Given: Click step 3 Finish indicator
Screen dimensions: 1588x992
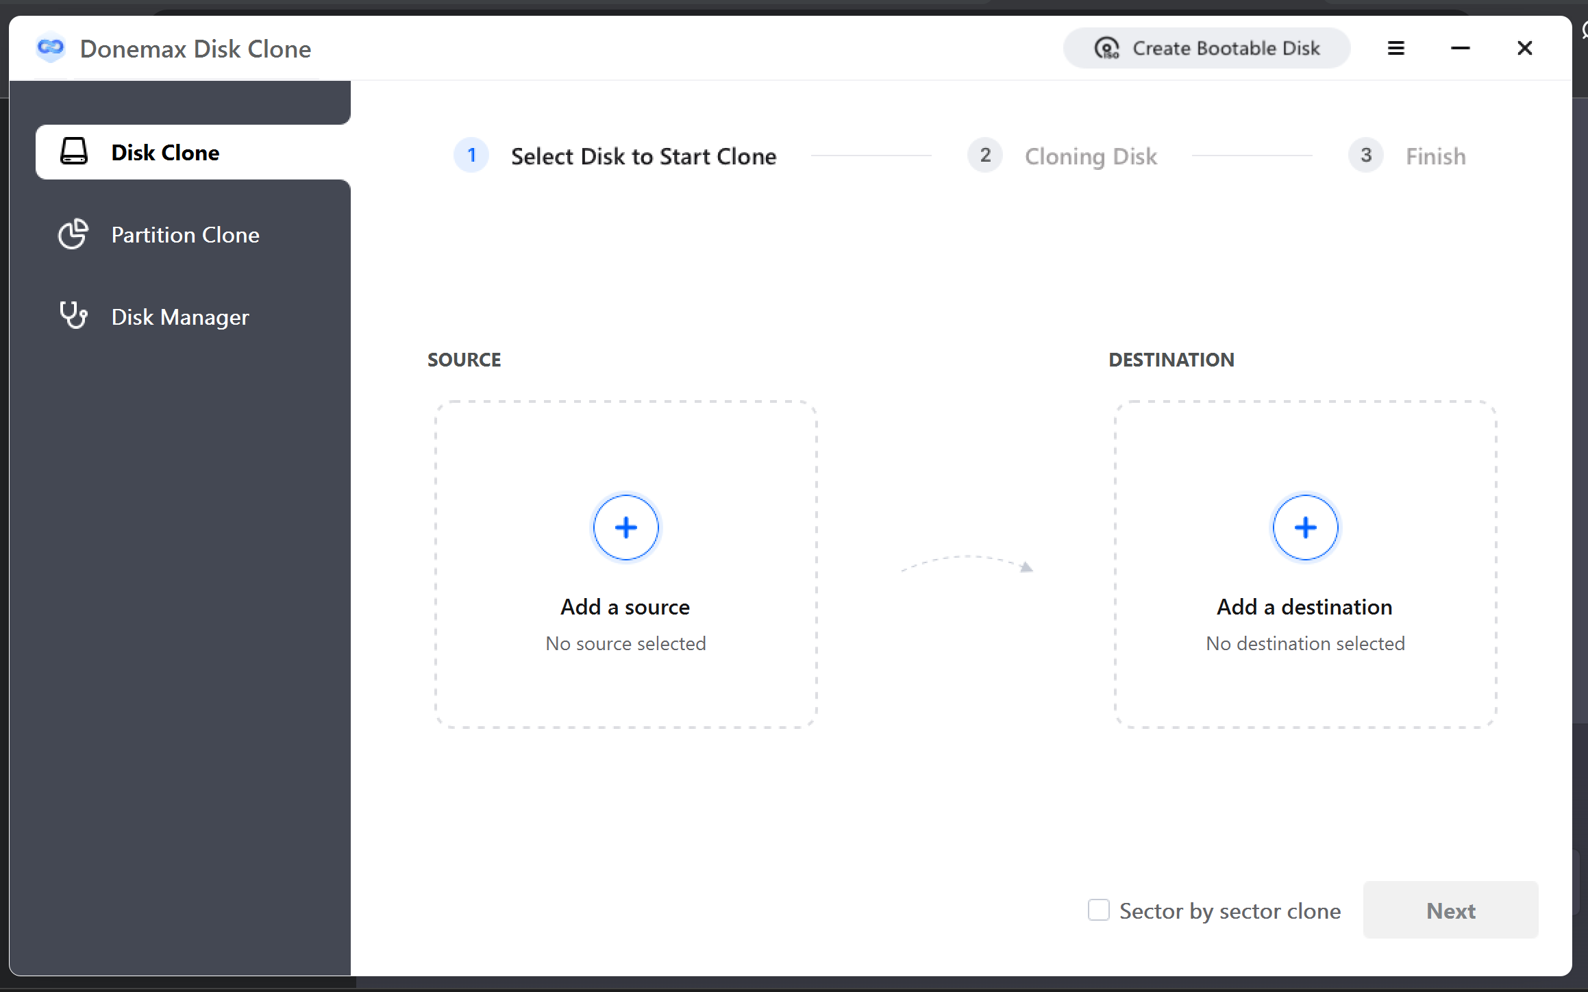Looking at the screenshot, I should pos(1366,156).
